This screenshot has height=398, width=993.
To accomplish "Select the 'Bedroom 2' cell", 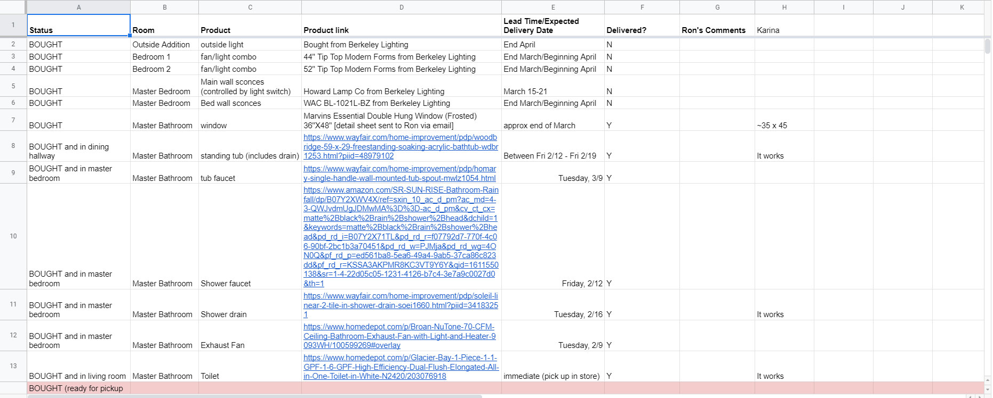I will (x=164, y=69).
